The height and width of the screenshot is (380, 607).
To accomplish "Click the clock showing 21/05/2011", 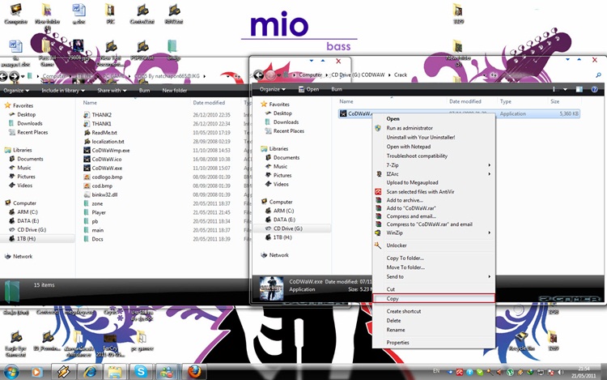I will [x=584, y=373].
